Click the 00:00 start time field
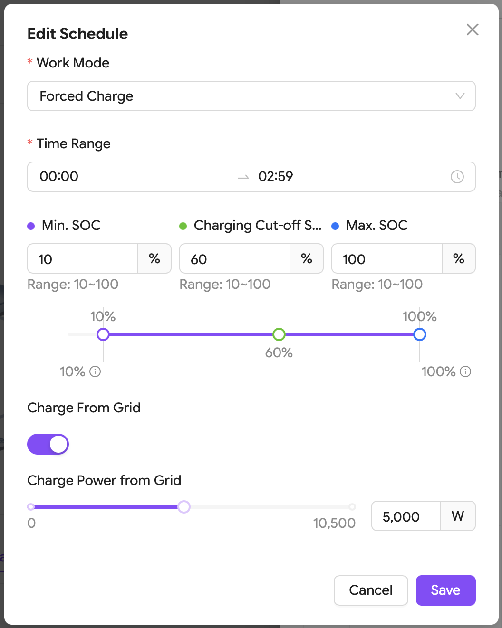Image resolution: width=502 pixels, height=628 pixels. [59, 176]
